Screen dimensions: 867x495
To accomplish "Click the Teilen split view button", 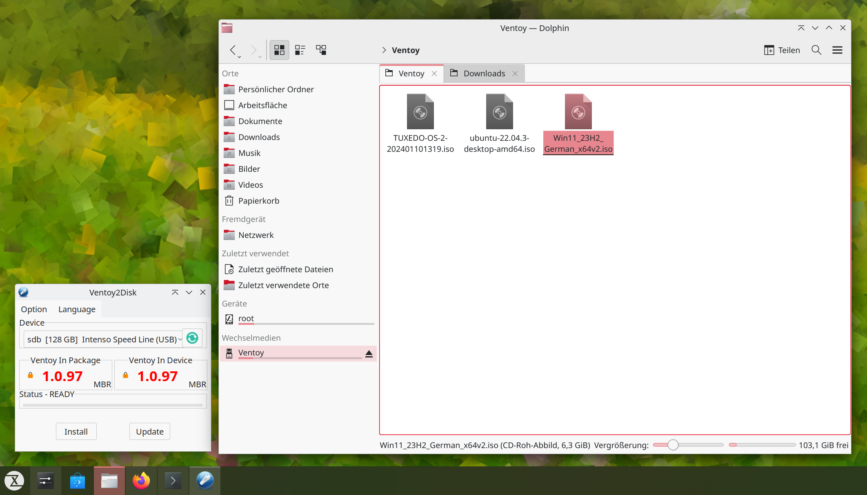I will (782, 50).
